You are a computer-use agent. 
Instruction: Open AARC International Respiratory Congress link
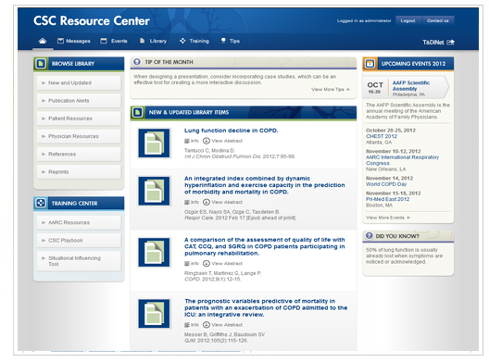pos(402,160)
